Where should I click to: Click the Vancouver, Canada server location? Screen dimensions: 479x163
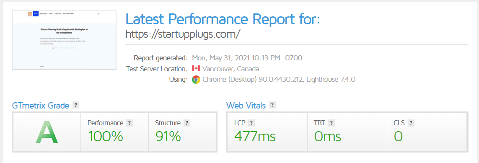[x=230, y=69]
